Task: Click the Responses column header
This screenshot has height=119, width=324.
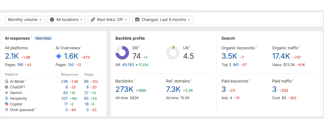Action: point(69,75)
